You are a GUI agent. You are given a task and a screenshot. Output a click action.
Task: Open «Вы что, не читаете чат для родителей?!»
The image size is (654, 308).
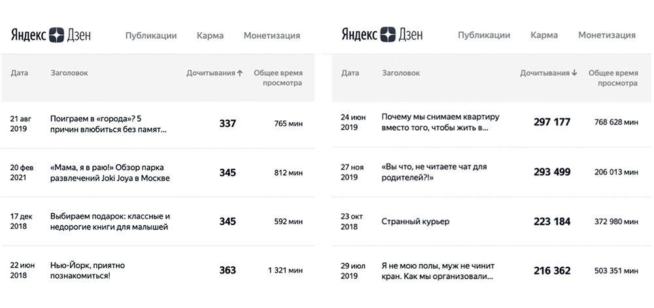[434, 172]
